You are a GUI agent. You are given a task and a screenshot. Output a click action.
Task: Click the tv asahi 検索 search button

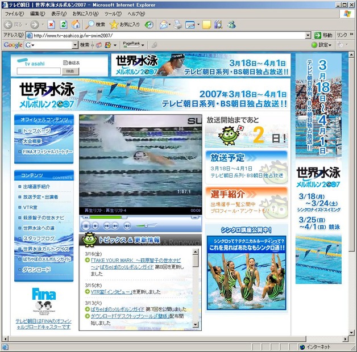pyautogui.click(x=70, y=72)
